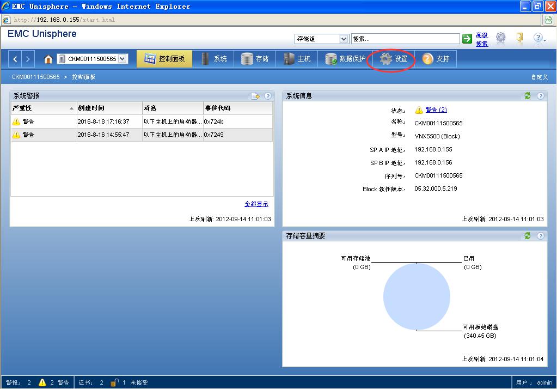The image size is (557, 389).
Task: Open help icon in 系统信息 panel header
Action: (540, 96)
